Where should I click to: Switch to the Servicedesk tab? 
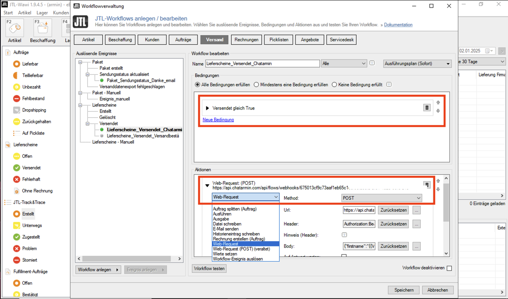[x=342, y=40]
